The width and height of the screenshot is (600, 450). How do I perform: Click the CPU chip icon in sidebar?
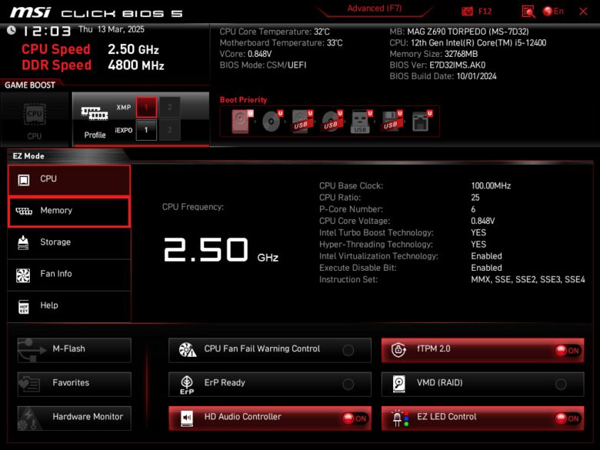24,179
